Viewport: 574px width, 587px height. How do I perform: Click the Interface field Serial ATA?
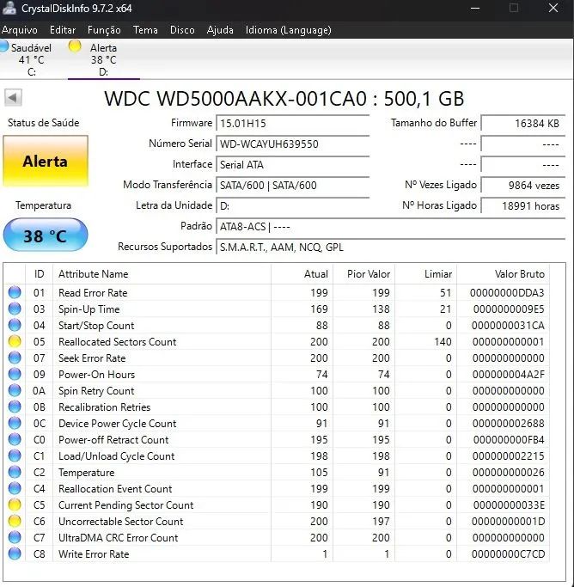(x=293, y=164)
